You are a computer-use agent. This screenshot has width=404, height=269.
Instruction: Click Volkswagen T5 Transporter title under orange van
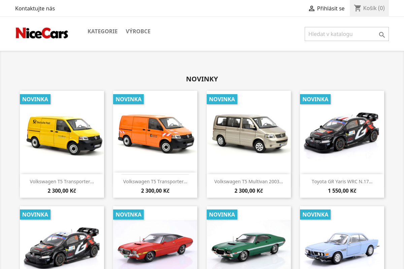tap(155, 182)
